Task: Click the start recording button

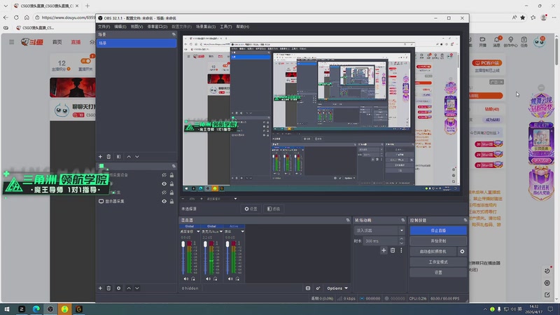Action: point(438,241)
